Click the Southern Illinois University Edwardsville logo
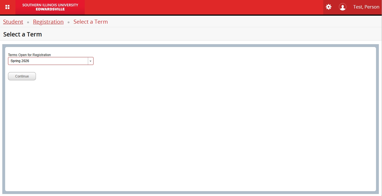 pos(50,7)
